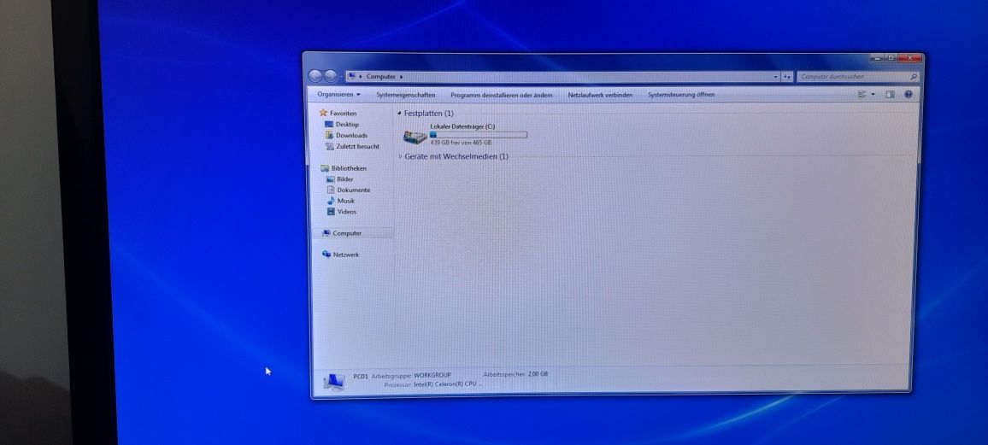Click 'Geräte mit Wechselmedien (1)' header text
988x445 pixels.
coord(456,156)
